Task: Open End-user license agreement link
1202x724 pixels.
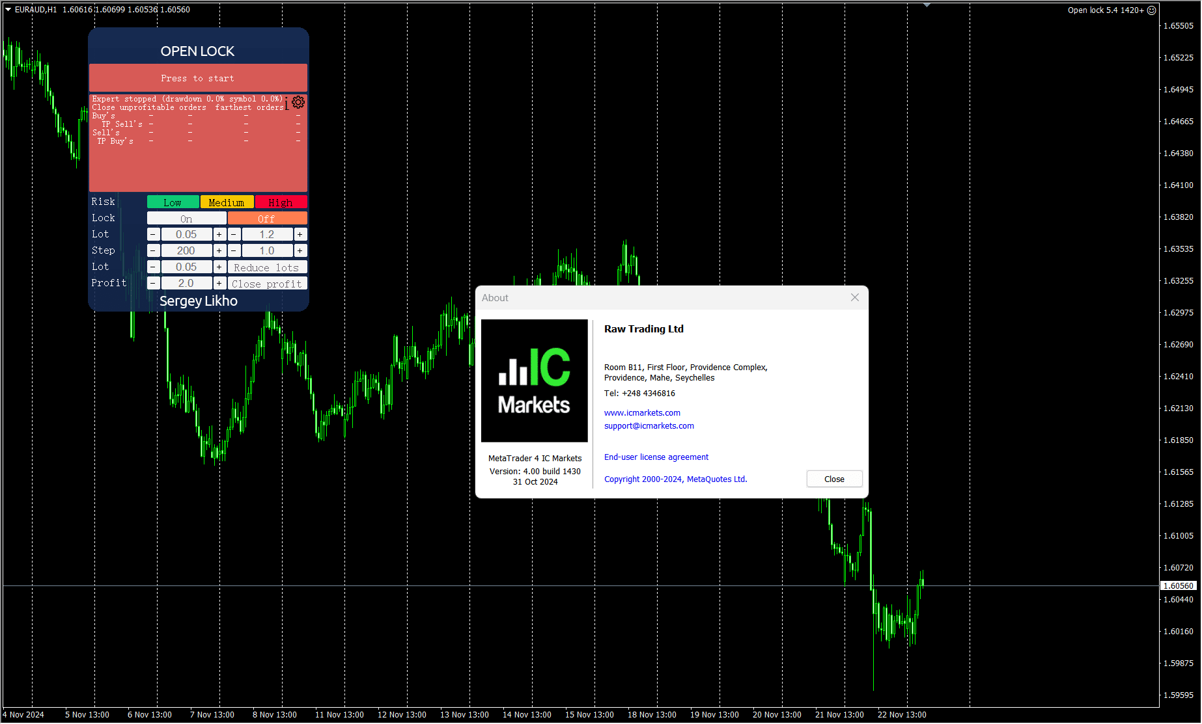Action: [656, 457]
